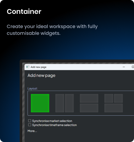Click the 'Container' card heading
This screenshot has width=134, height=142.
[x=24, y=11]
